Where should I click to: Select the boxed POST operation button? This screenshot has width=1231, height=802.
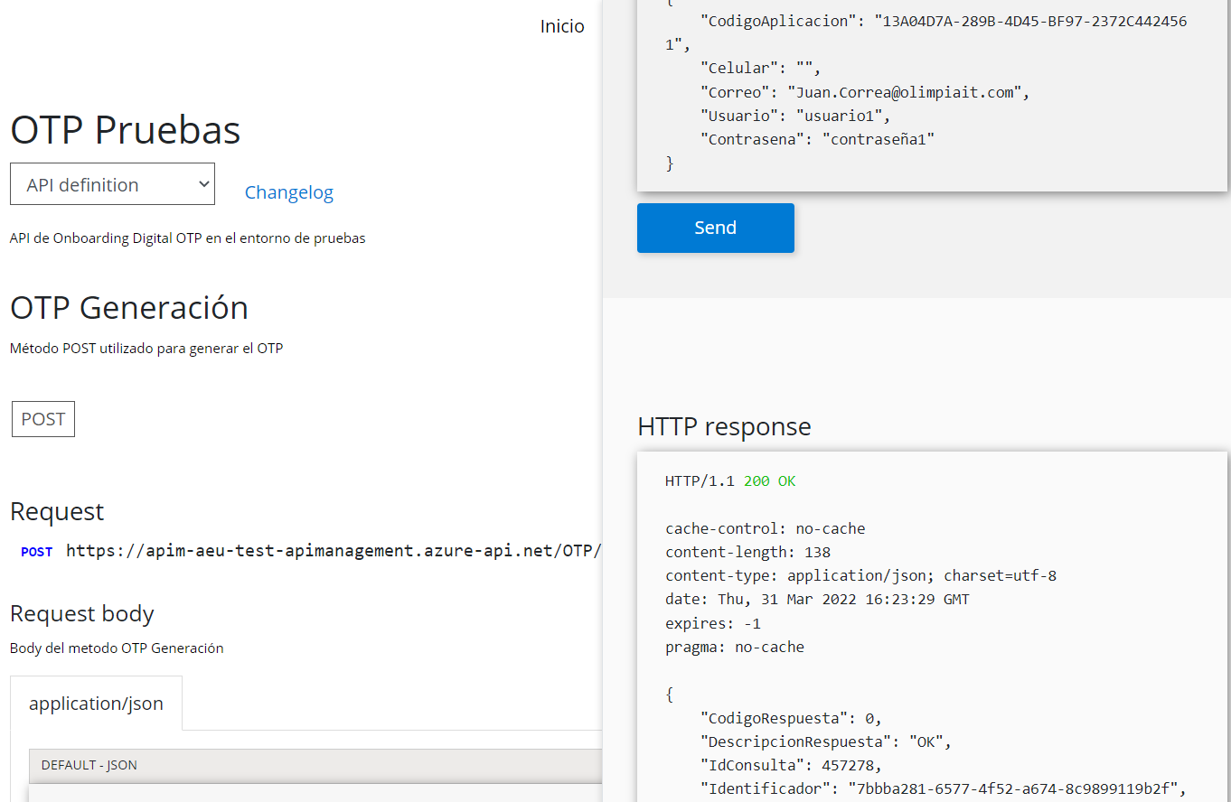(43, 419)
